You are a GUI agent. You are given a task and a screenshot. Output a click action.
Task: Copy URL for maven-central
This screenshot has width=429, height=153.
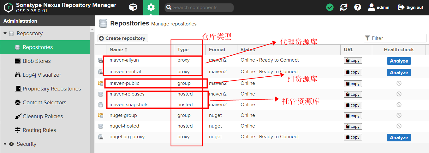click(353, 72)
